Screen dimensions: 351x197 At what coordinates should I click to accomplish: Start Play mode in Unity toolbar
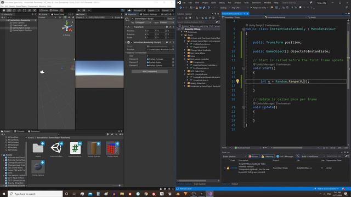tap(79, 10)
